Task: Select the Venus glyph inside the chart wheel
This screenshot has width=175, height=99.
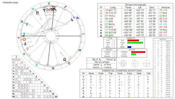Action: click(27, 49)
